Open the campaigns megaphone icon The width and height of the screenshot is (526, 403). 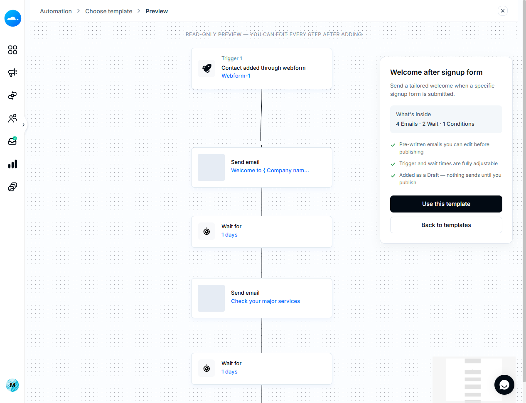(x=12, y=73)
